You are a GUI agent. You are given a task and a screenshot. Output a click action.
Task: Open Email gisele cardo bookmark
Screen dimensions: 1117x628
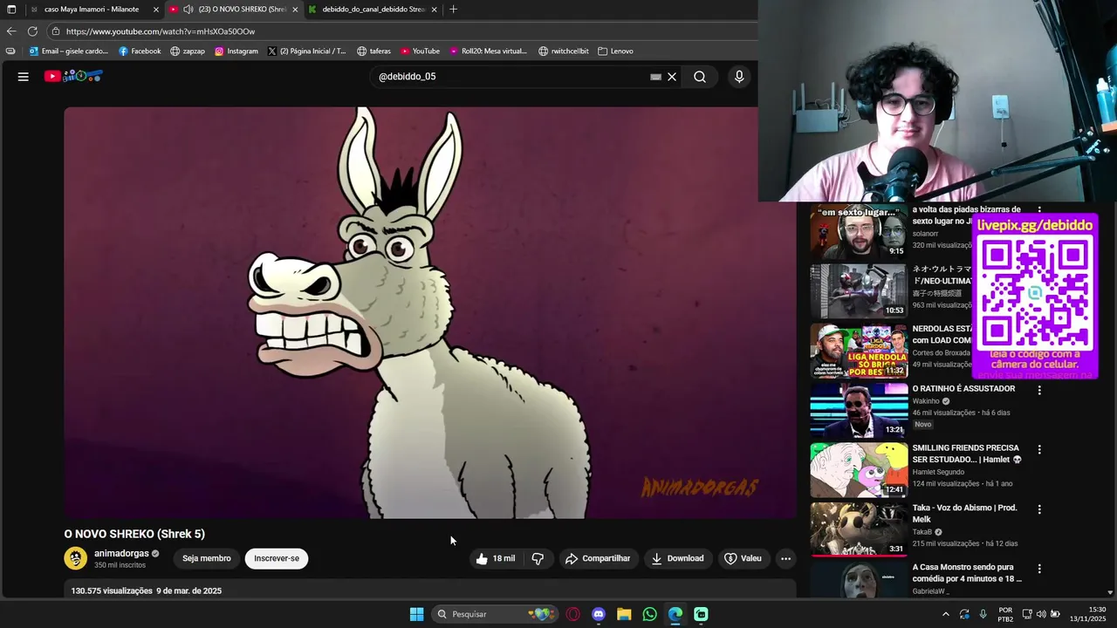tap(69, 51)
